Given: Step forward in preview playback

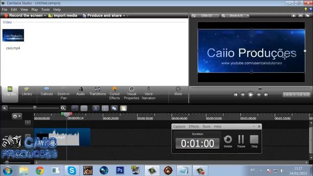Looking at the screenshot, I should pos(259,94).
